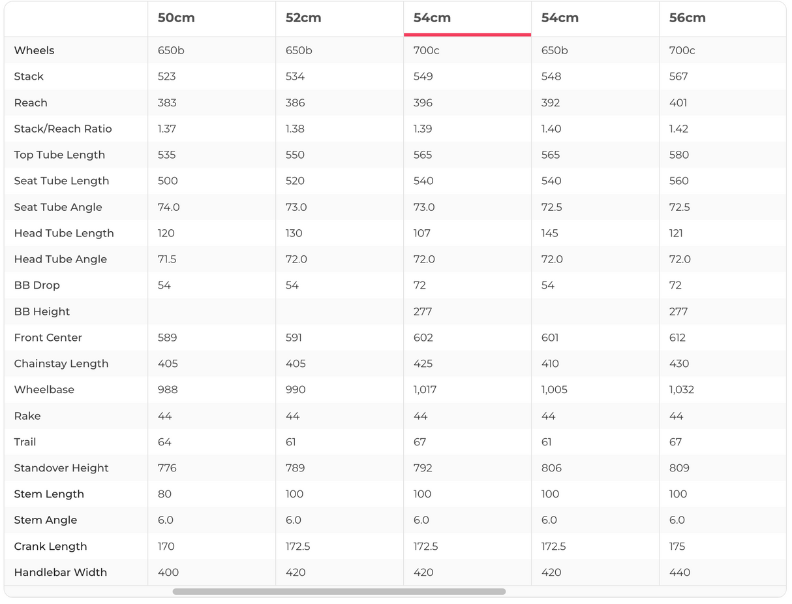Image resolution: width=792 pixels, height=604 pixels.
Task: Click the Stem Angle row label
Action: pyautogui.click(x=46, y=520)
